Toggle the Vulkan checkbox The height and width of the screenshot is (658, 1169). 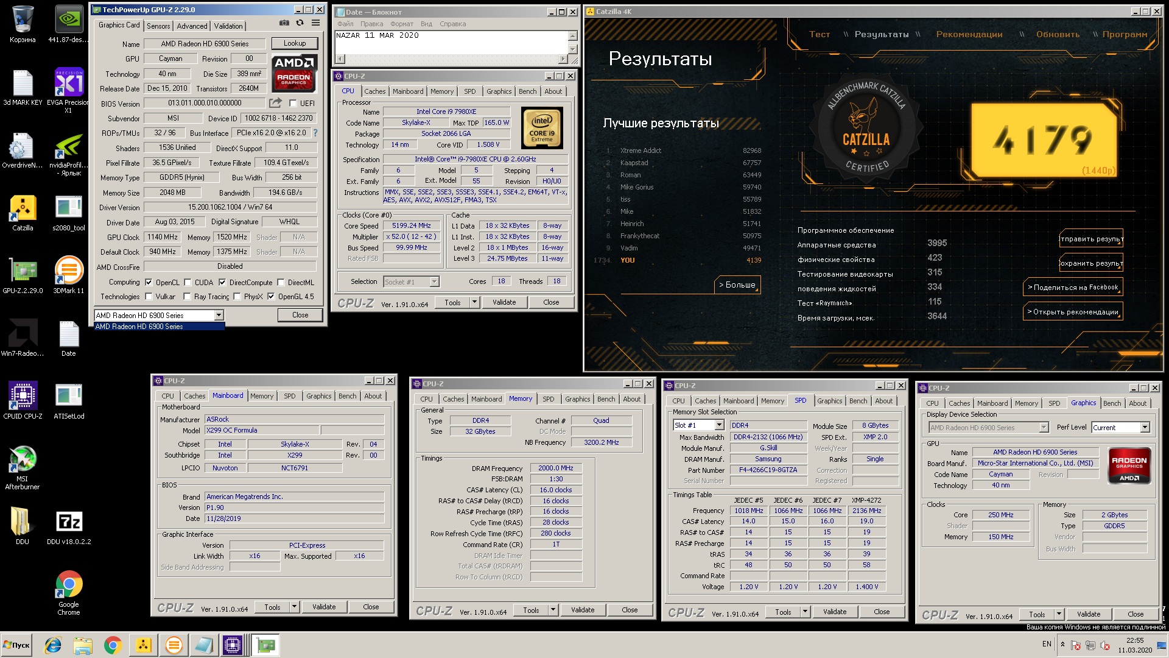pyautogui.click(x=149, y=297)
